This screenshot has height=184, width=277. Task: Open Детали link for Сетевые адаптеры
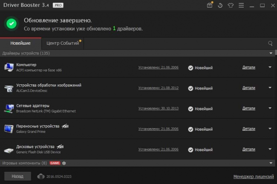(x=249, y=108)
